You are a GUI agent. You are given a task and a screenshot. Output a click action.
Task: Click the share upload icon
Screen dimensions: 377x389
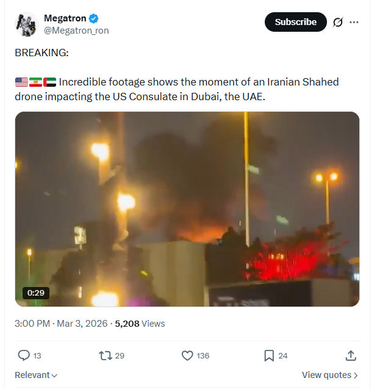pyautogui.click(x=351, y=355)
